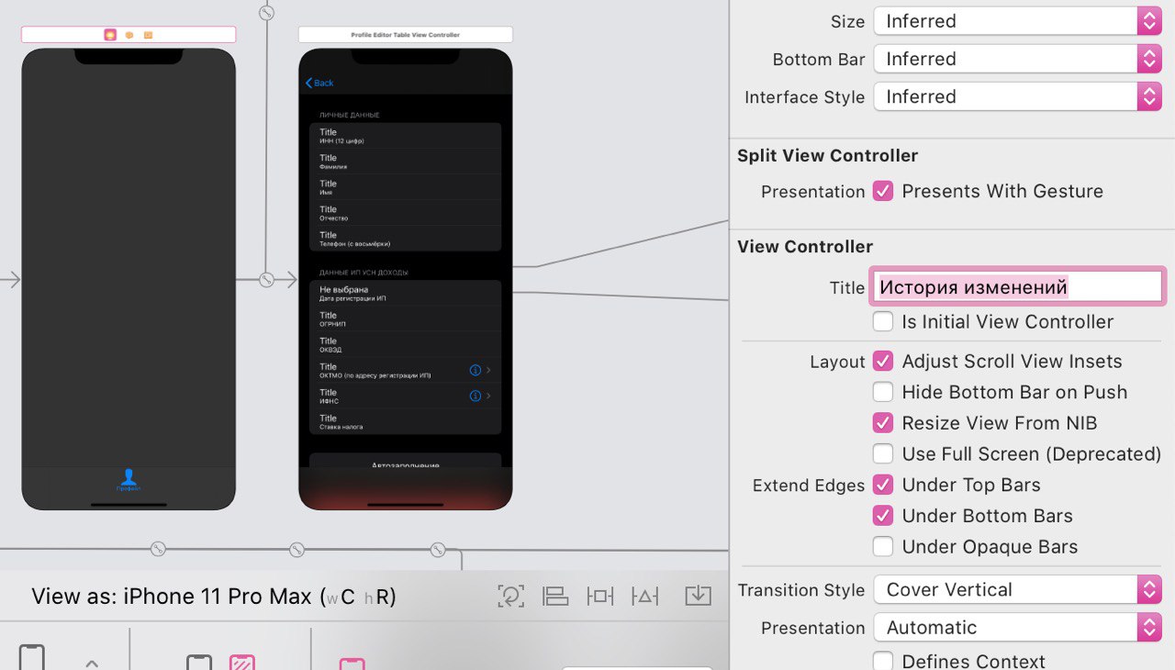Click the info icon in ОКТМО row
This screenshot has width=1175, height=670.
pos(476,370)
